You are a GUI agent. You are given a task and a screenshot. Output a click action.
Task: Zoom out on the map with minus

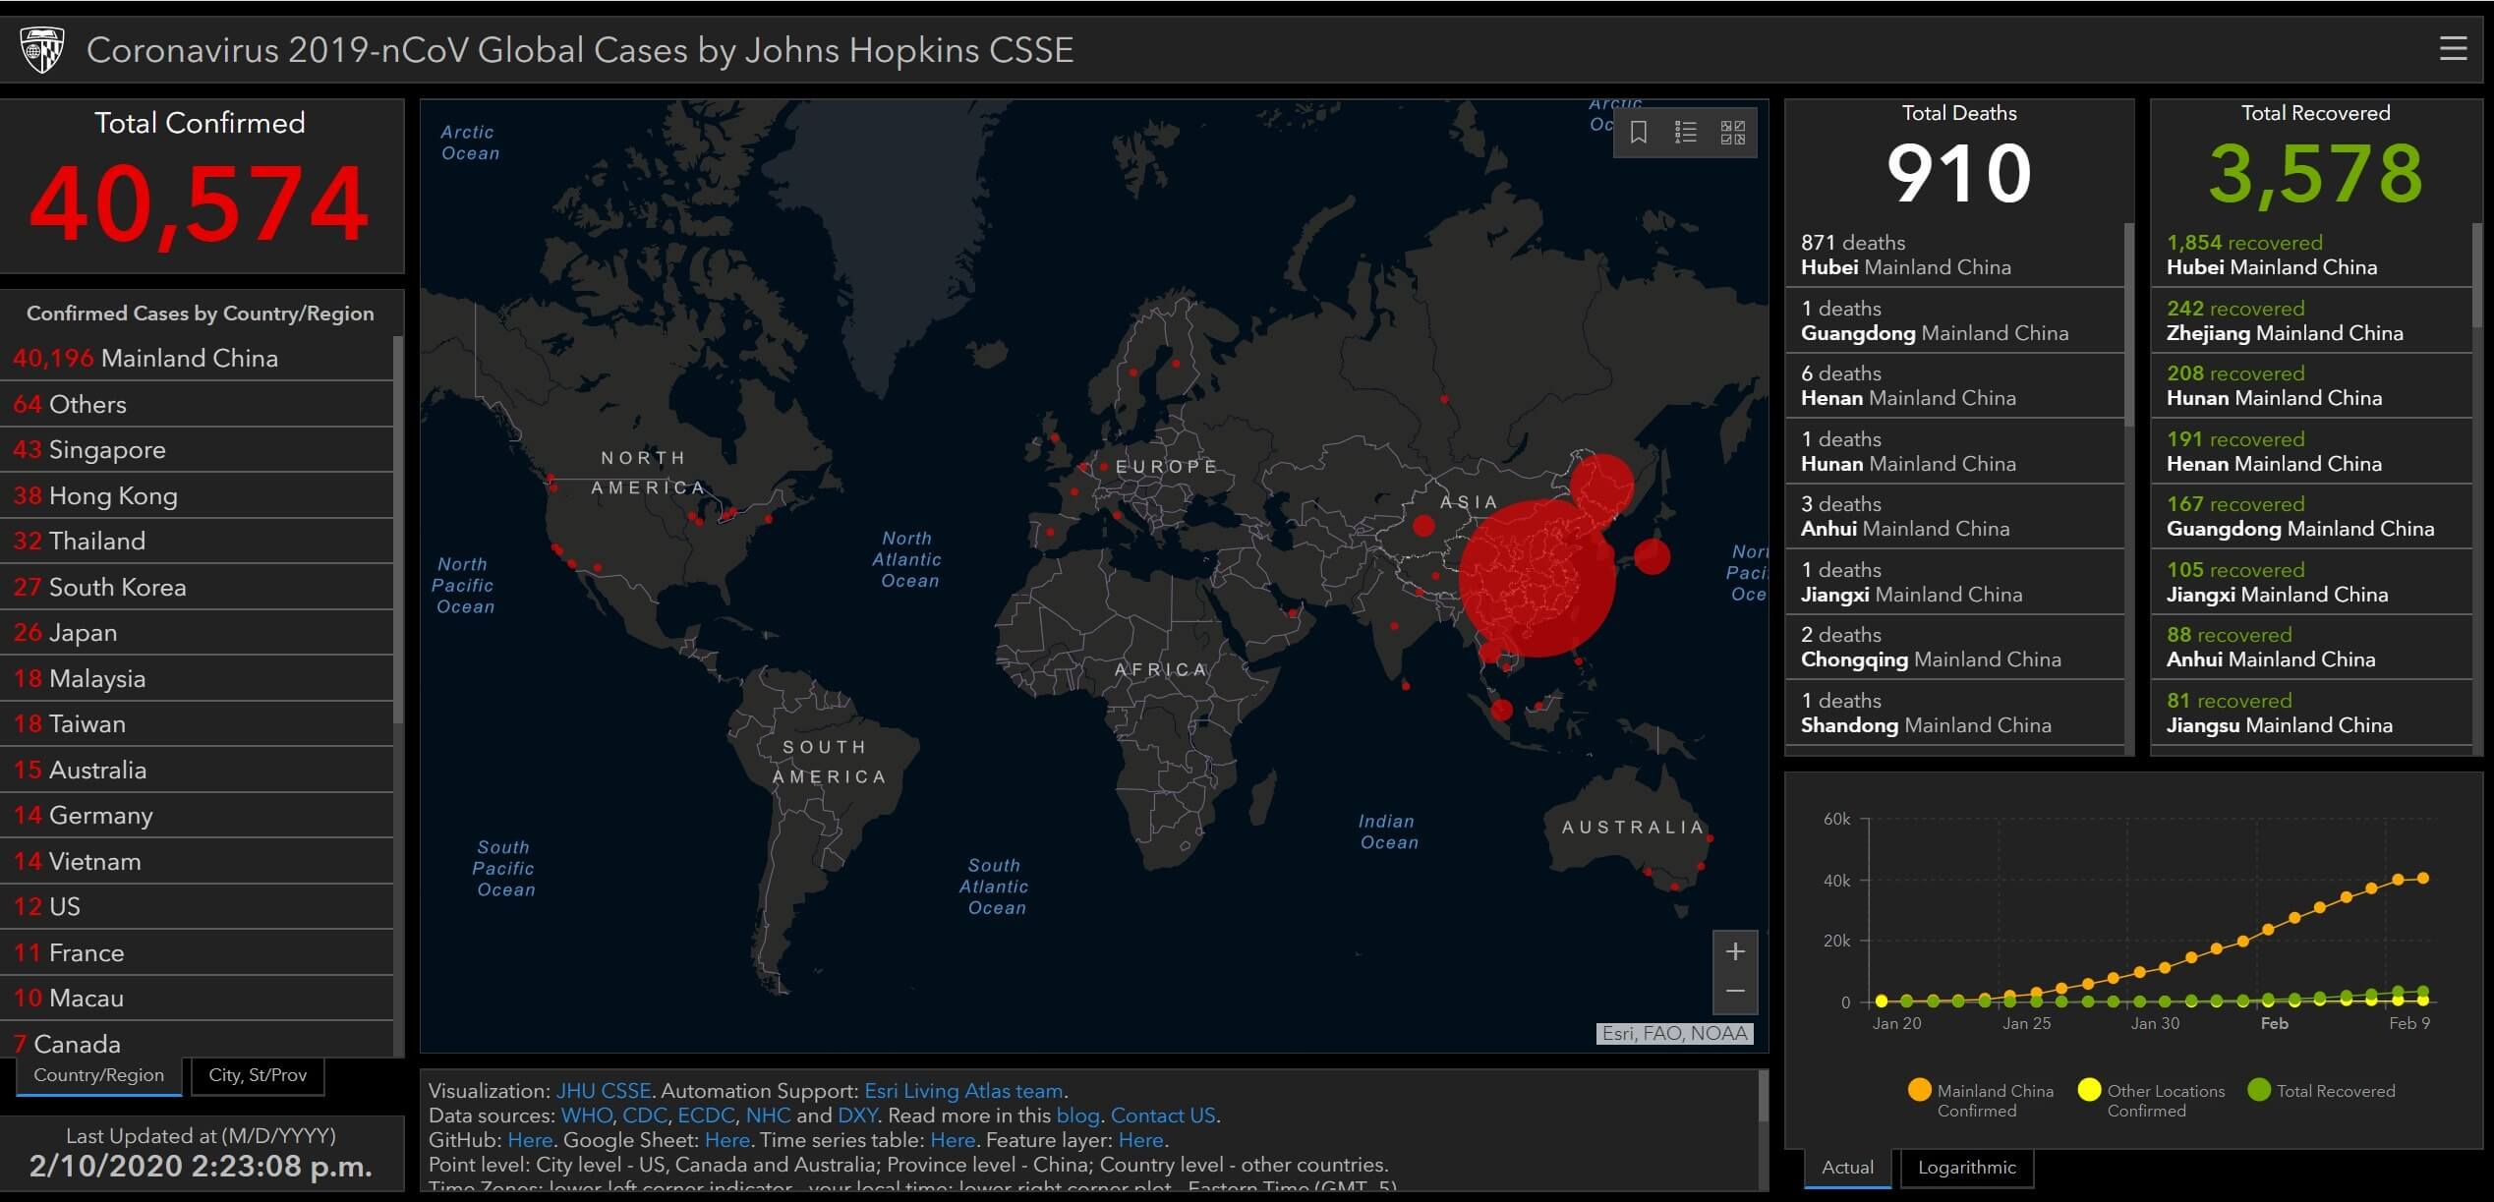(x=1735, y=992)
